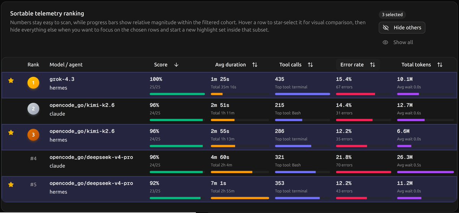459x213 pixels.
Task: Click the 23/25 score fraction
Action: 155,191
